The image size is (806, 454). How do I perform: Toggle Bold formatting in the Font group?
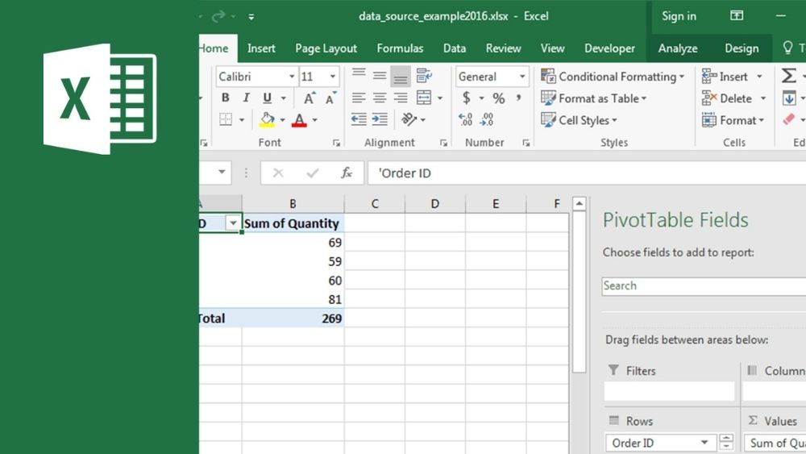tap(225, 98)
